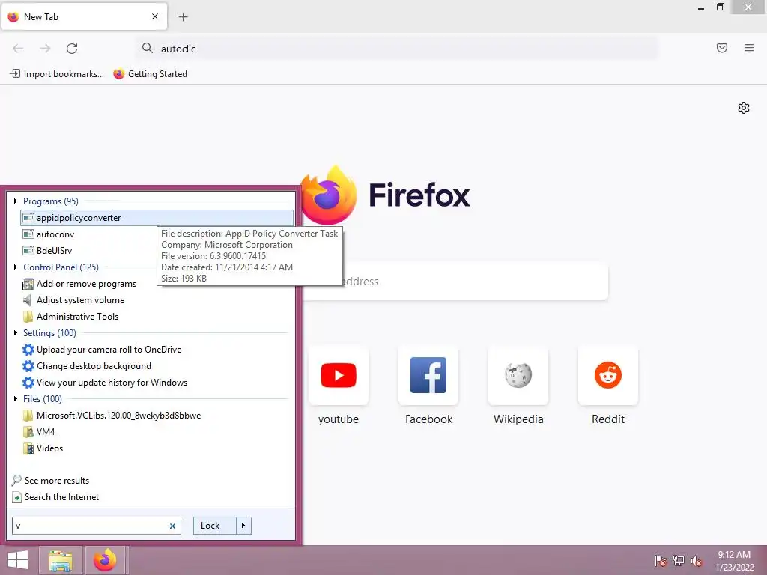The height and width of the screenshot is (575, 767).
Task: Open Files (100) results header
Action: (x=43, y=399)
